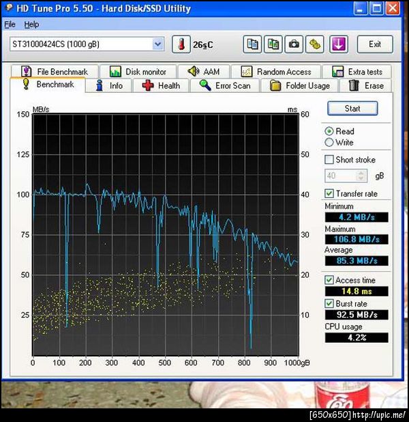Click the 26°C temperature reading
This screenshot has height=422, width=409.
[202, 44]
